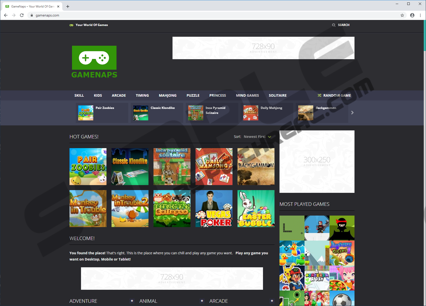Select the Solitaire menu category
The width and height of the screenshot is (426, 306).
click(x=277, y=95)
